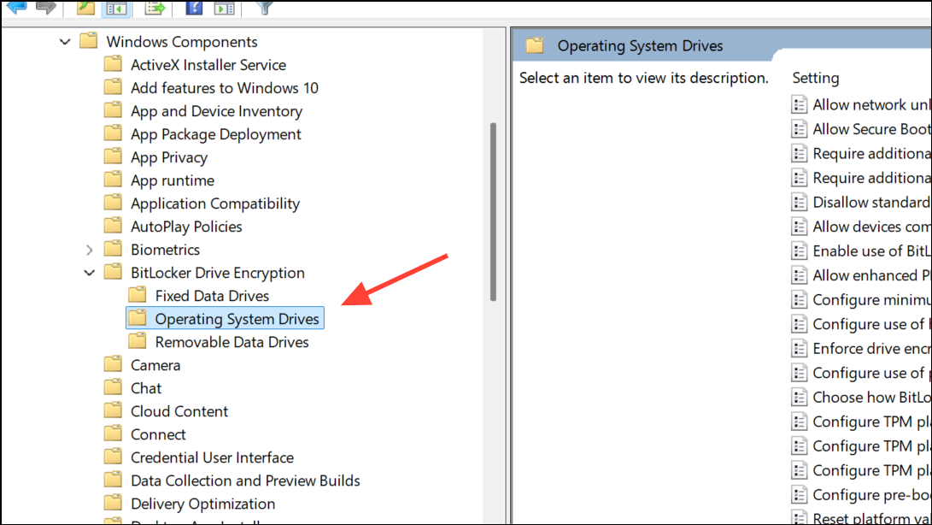
Task: Open Application Compatibility folder
Action: [202, 204]
